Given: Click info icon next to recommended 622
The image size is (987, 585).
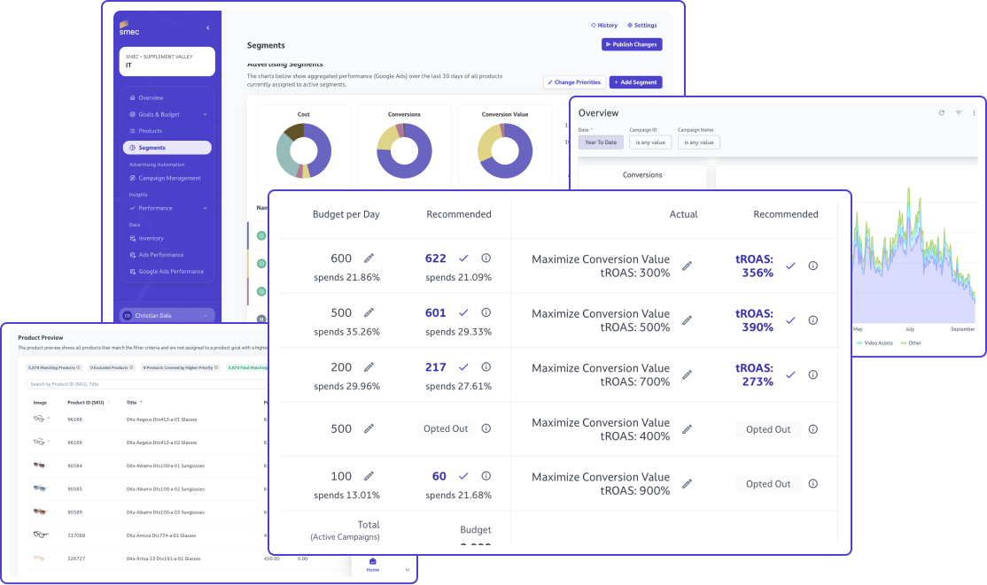Looking at the screenshot, I should click(x=486, y=258).
